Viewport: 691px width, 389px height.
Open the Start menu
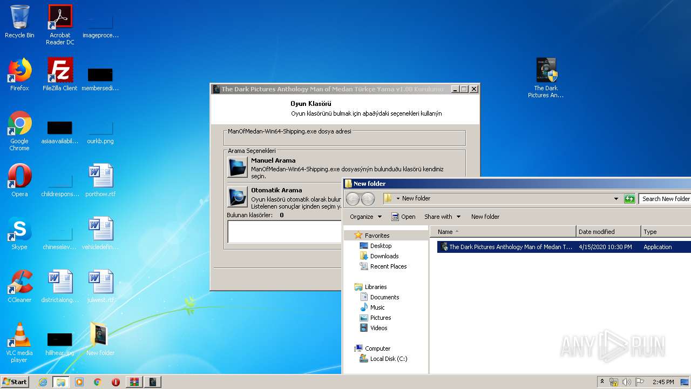pos(15,382)
